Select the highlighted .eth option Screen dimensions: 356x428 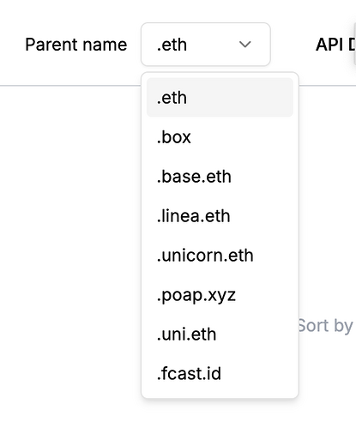point(220,97)
